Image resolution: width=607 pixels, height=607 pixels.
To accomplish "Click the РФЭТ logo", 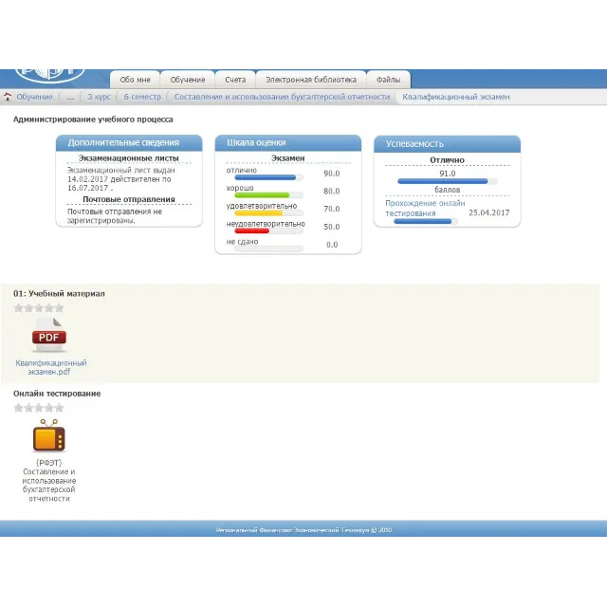I will (49, 76).
